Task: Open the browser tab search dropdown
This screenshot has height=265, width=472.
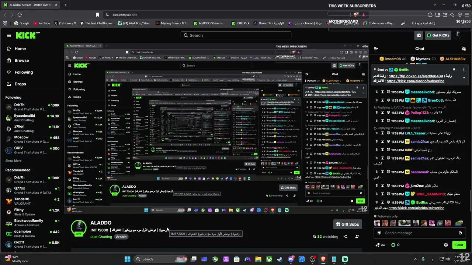Action: (x=435, y=5)
